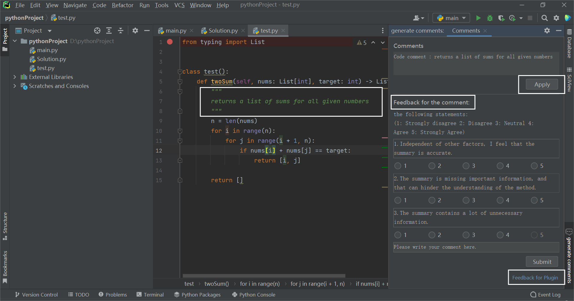Open the user account icon in toolbar
The image size is (574, 301).
(x=419, y=18)
